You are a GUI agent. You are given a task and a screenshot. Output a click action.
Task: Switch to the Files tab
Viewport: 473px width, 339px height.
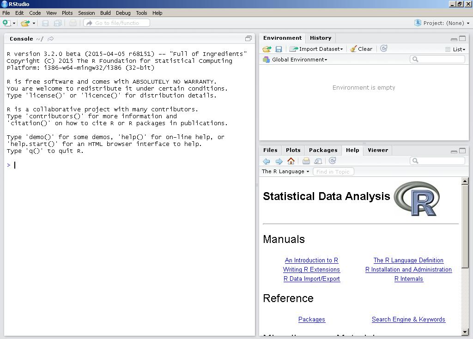[270, 150]
